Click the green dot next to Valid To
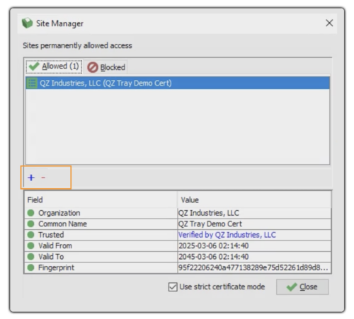 [x=30, y=257]
